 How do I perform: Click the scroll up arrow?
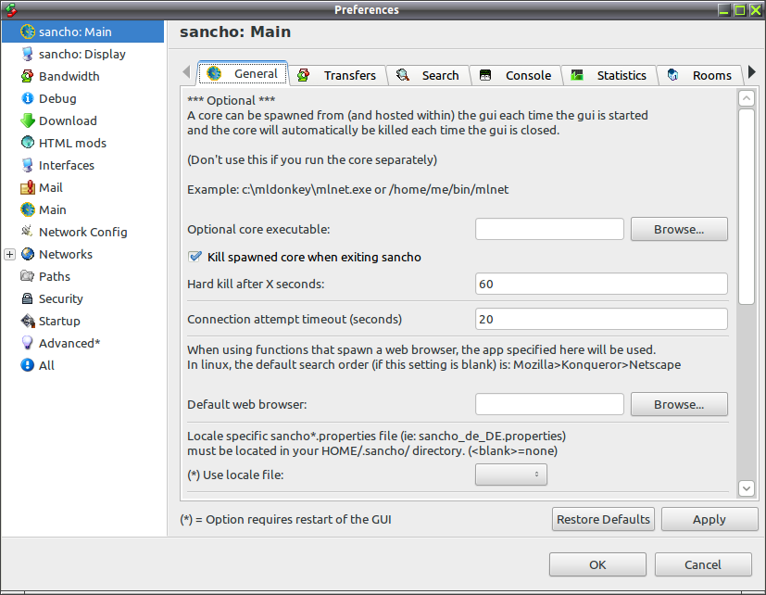click(x=747, y=98)
